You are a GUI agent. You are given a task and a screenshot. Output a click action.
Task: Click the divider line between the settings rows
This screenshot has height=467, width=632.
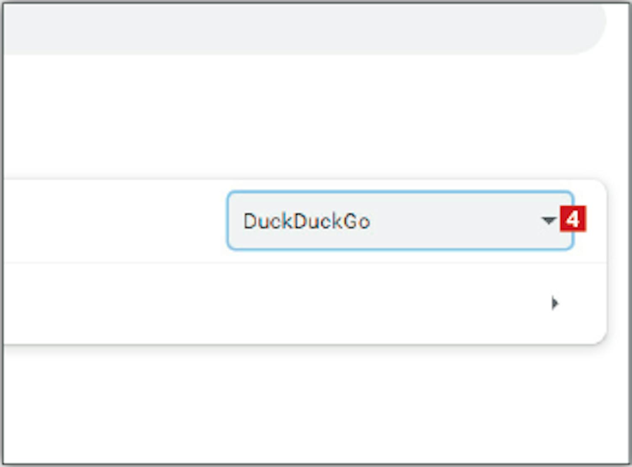[x=305, y=263]
